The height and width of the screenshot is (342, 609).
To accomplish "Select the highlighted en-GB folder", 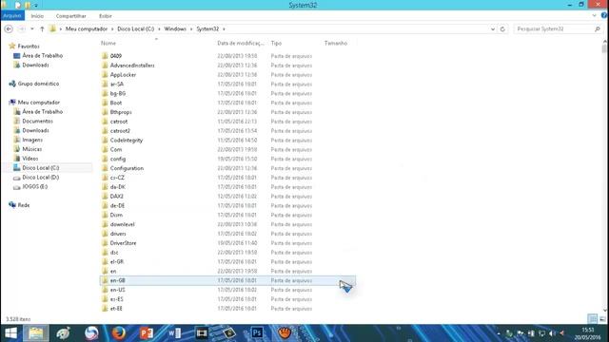I will pyautogui.click(x=227, y=280).
